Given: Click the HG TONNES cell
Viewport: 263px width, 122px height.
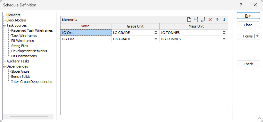Looking at the screenshot, I should [193, 39].
